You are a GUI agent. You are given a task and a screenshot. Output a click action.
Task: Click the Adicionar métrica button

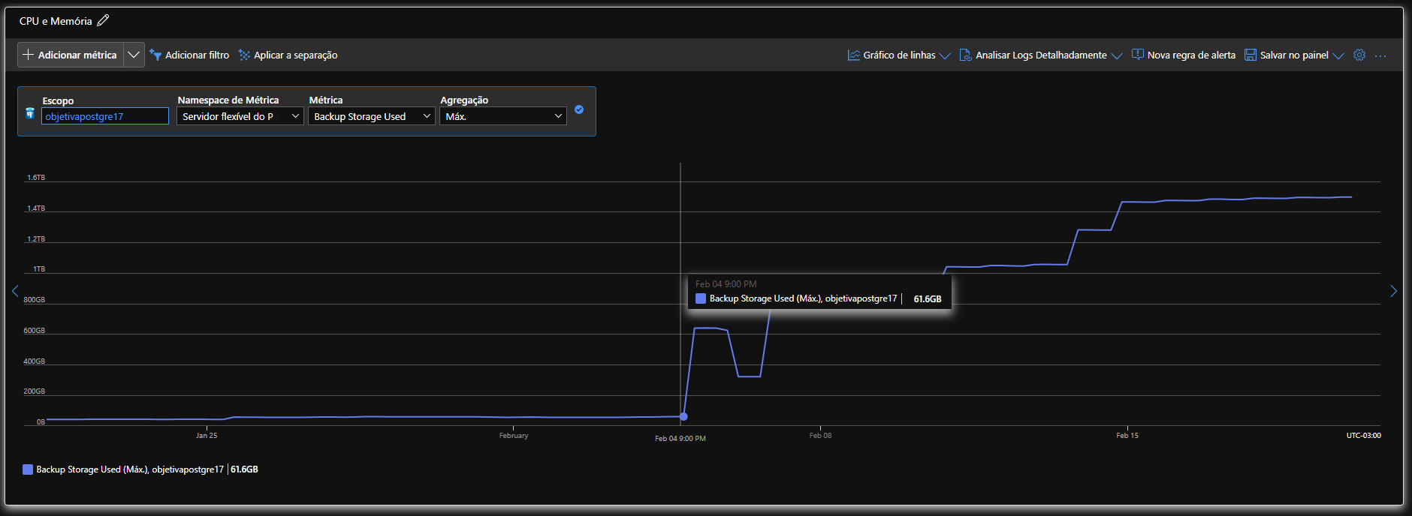(x=71, y=55)
